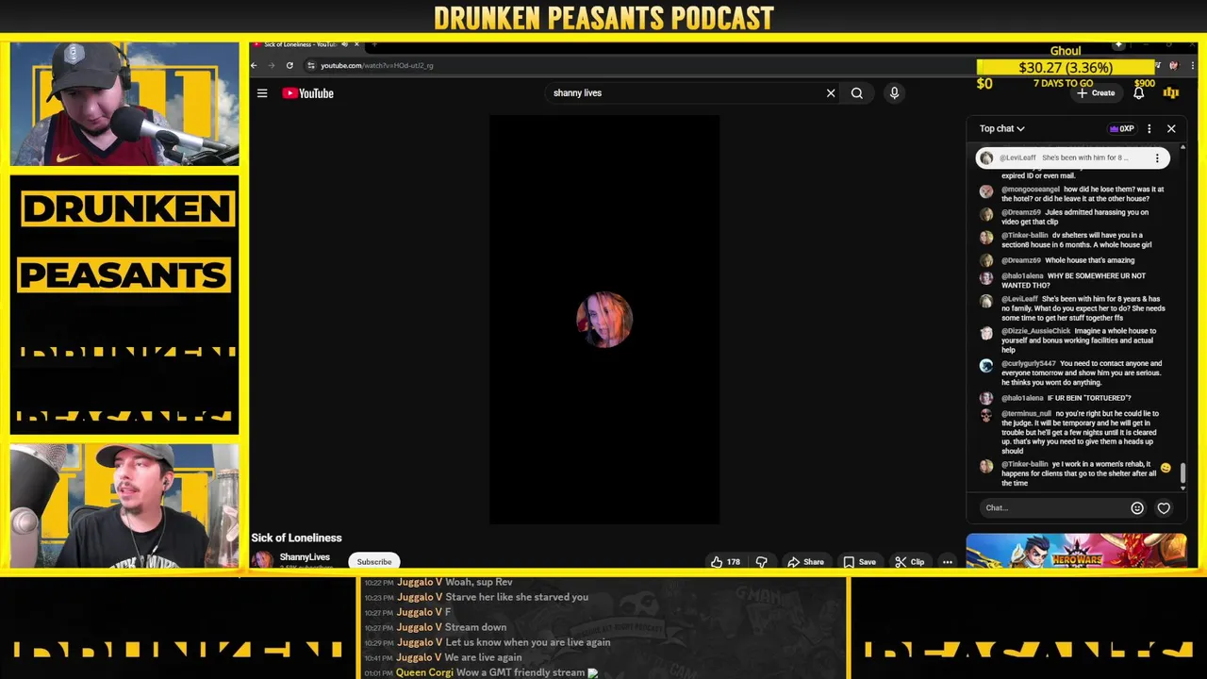
Task: Click the browser back arrow
Action: (x=254, y=65)
